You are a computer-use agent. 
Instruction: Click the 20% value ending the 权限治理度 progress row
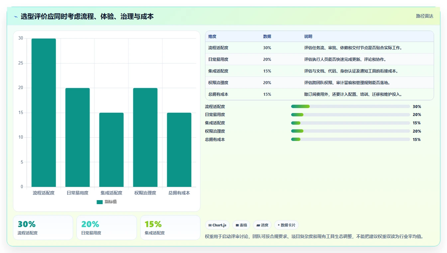417,131
